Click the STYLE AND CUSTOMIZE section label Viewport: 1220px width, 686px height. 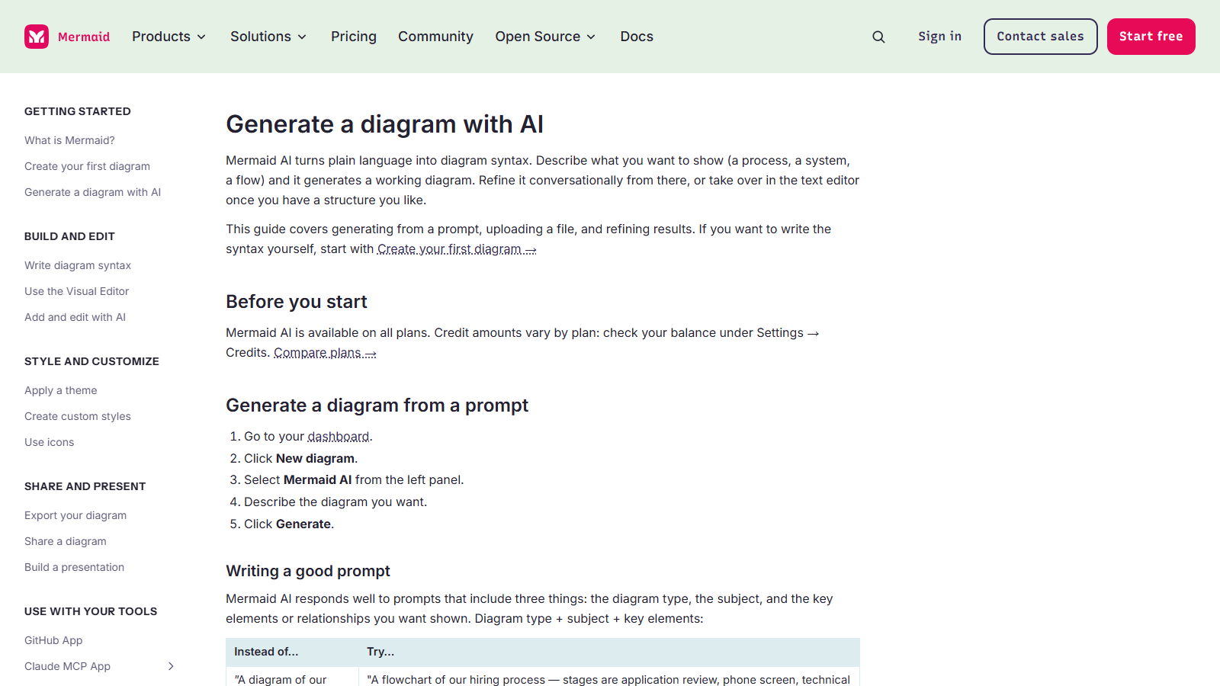point(91,361)
